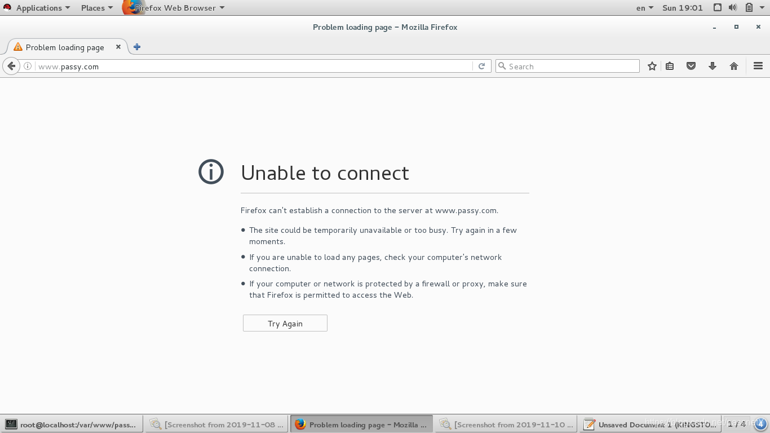The width and height of the screenshot is (770, 433).
Task: Click the Unable to connect heading
Action: pos(325,173)
